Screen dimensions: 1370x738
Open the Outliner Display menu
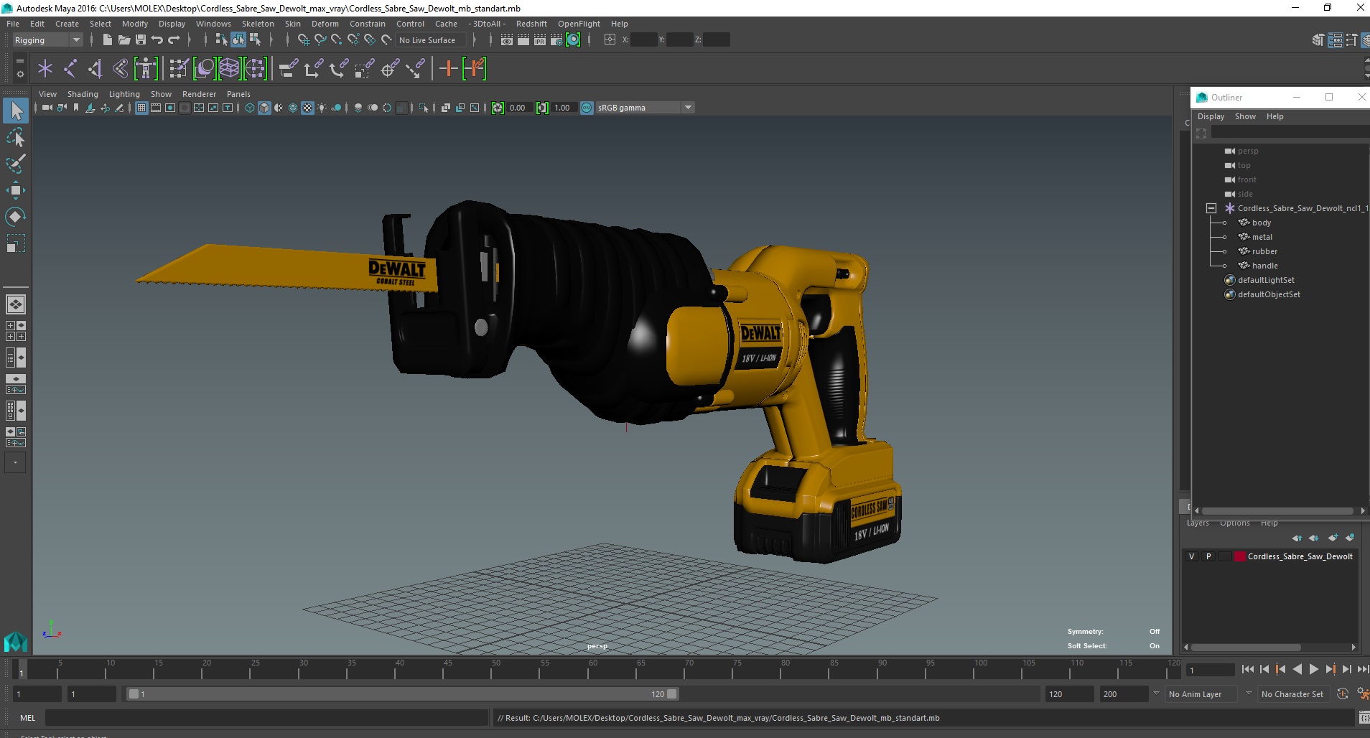(x=1211, y=116)
